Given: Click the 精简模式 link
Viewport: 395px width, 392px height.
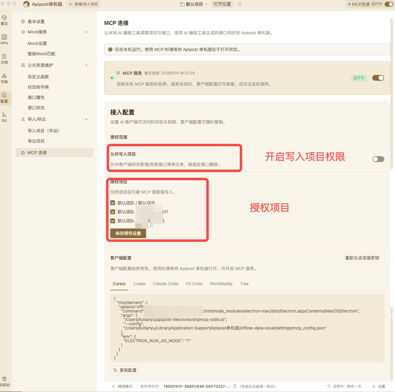Looking at the screenshot, I should point(122,386).
